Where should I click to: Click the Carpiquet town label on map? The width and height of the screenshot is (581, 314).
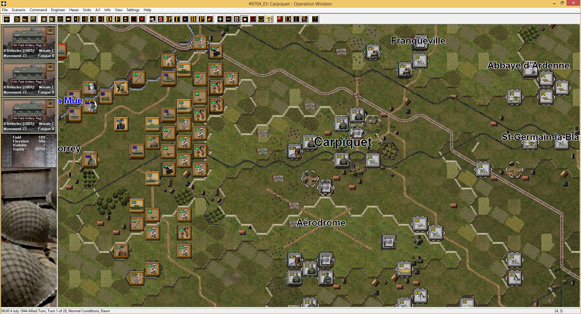coord(343,142)
